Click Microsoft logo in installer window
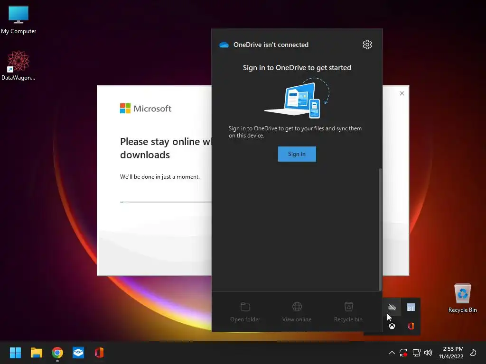 coord(145,109)
